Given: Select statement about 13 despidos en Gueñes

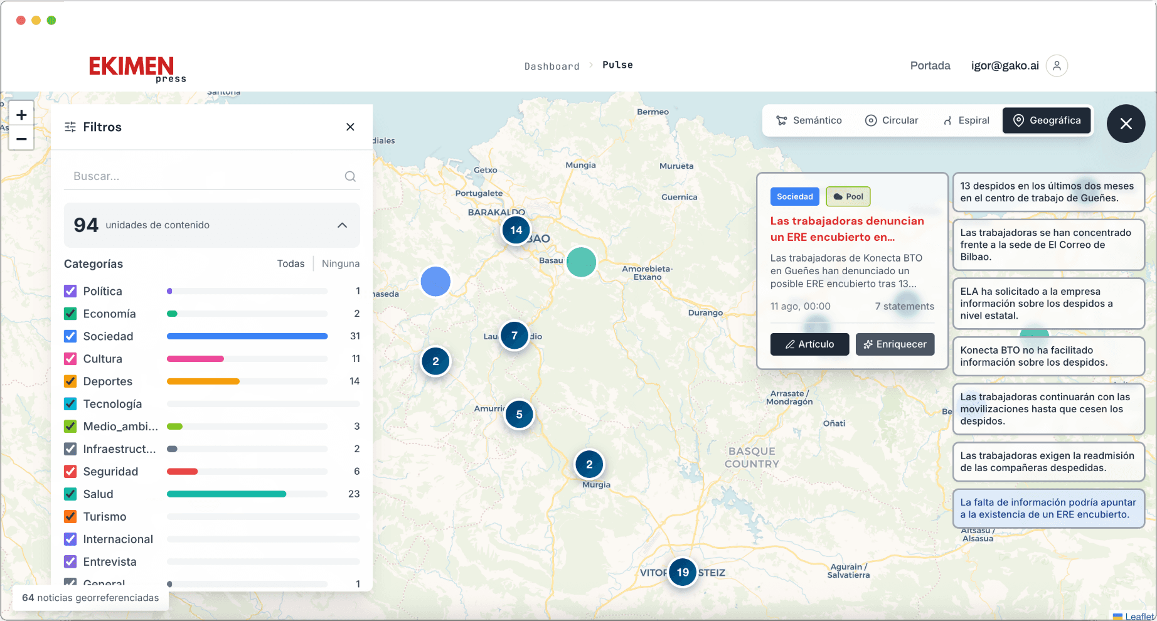Looking at the screenshot, I should click(x=1048, y=192).
